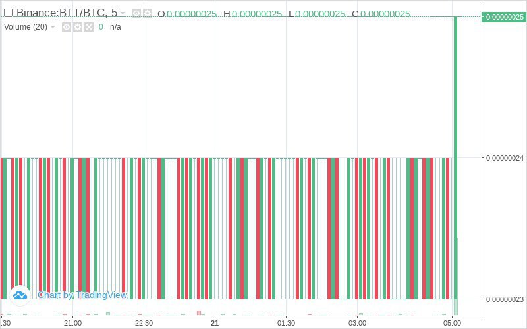Click the 01:30 time axis label
Viewport: 527px width, 329px height.
[286, 323]
